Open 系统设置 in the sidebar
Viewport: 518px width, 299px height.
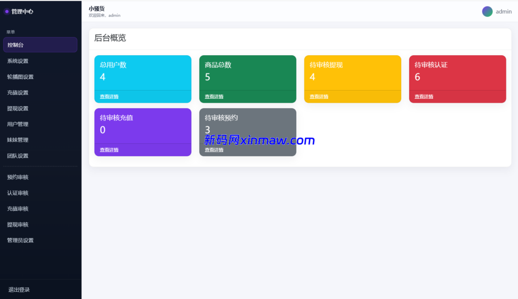click(x=40, y=61)
